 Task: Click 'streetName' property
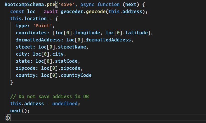[72, 47]
